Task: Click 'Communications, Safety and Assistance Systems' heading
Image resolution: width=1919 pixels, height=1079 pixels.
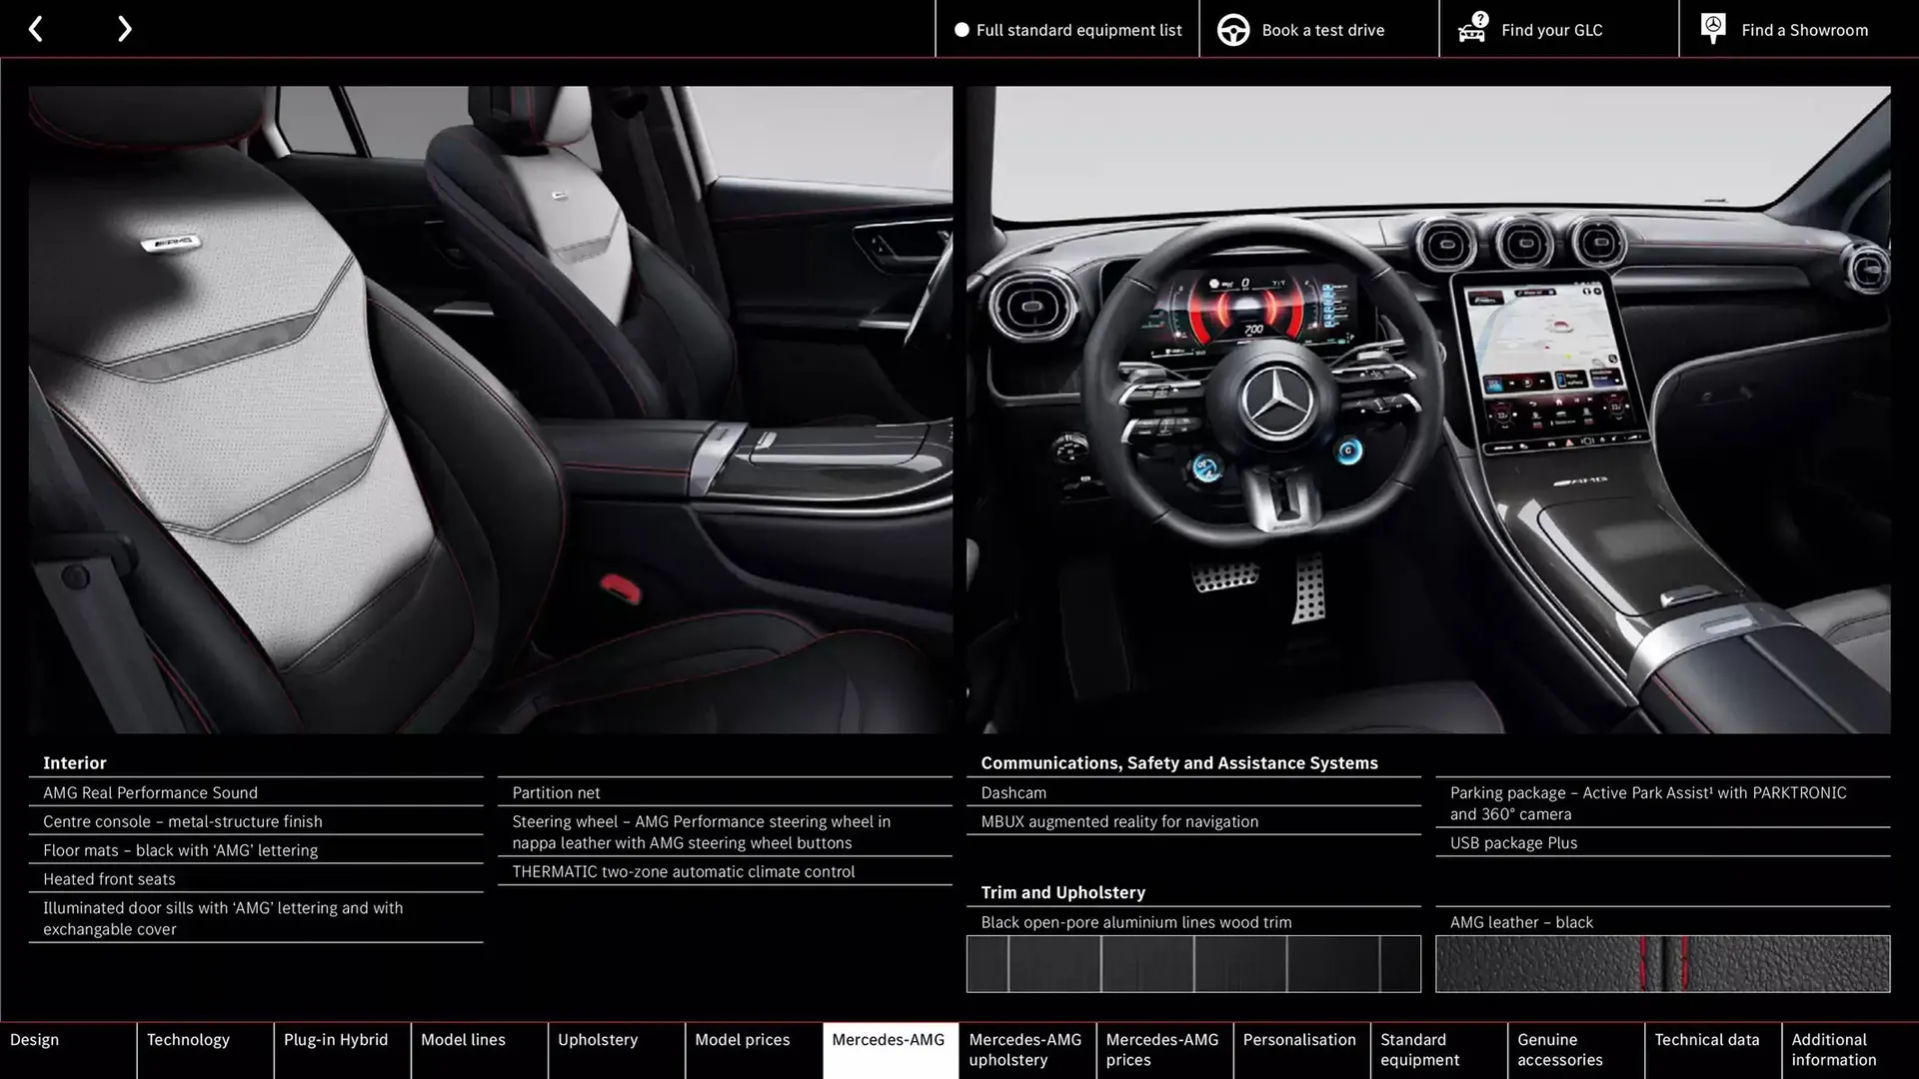Action: tap(1179, 762)
